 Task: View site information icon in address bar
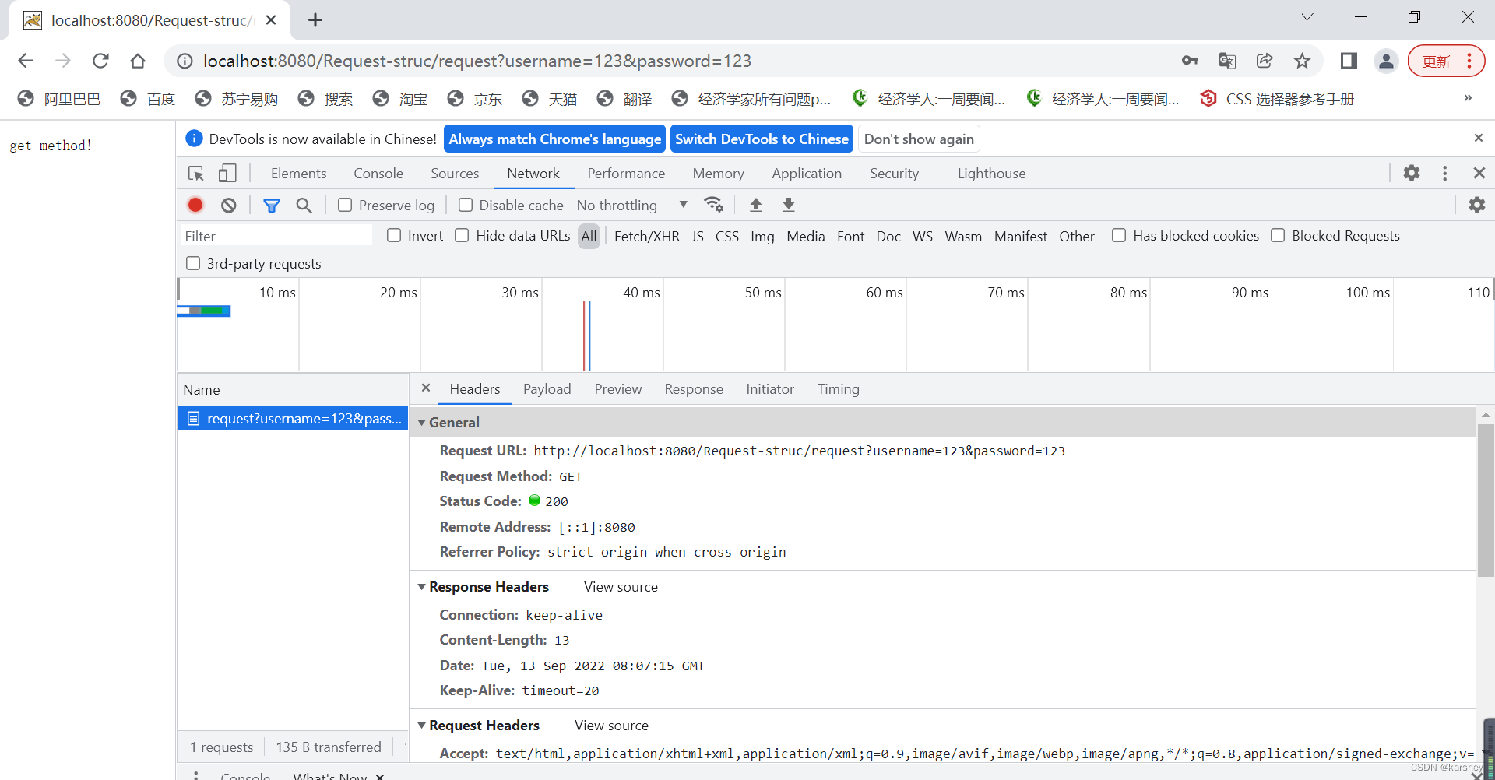(185, 61)
